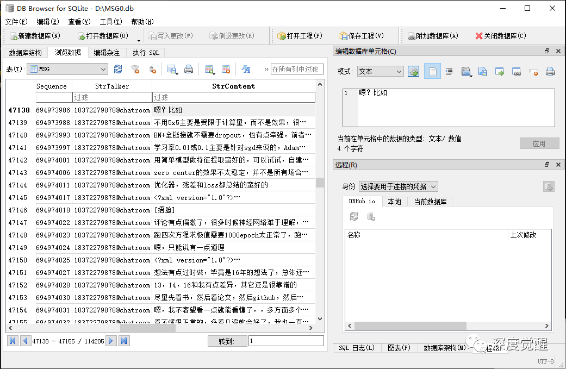Expand the browse toolbar overflow chevron

tap(266, 69)
